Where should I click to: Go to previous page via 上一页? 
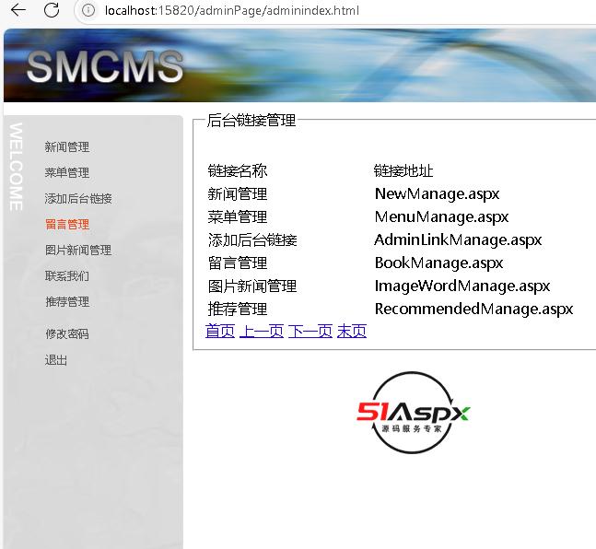coord(262,331)
